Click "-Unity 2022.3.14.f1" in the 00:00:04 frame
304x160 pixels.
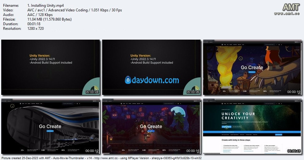[42, 59]
